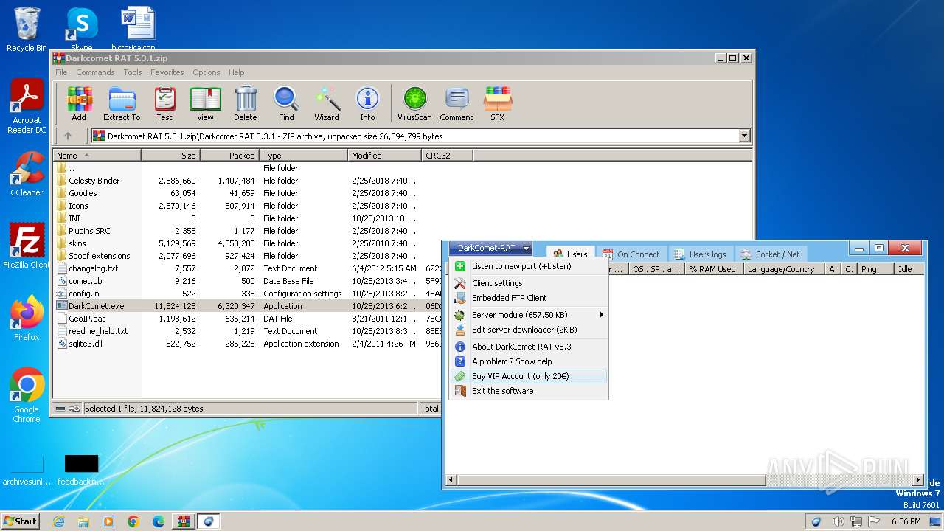
Task: Open the Tools menu in WinRAR
Action: click(133, 72)
